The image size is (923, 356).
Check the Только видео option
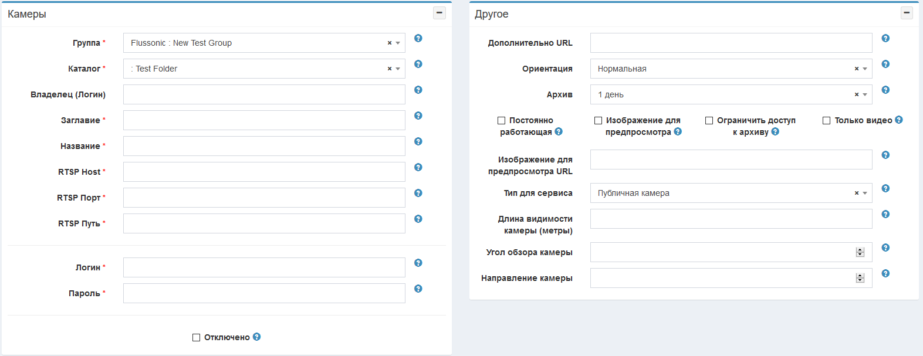click(x=826, y=120)
